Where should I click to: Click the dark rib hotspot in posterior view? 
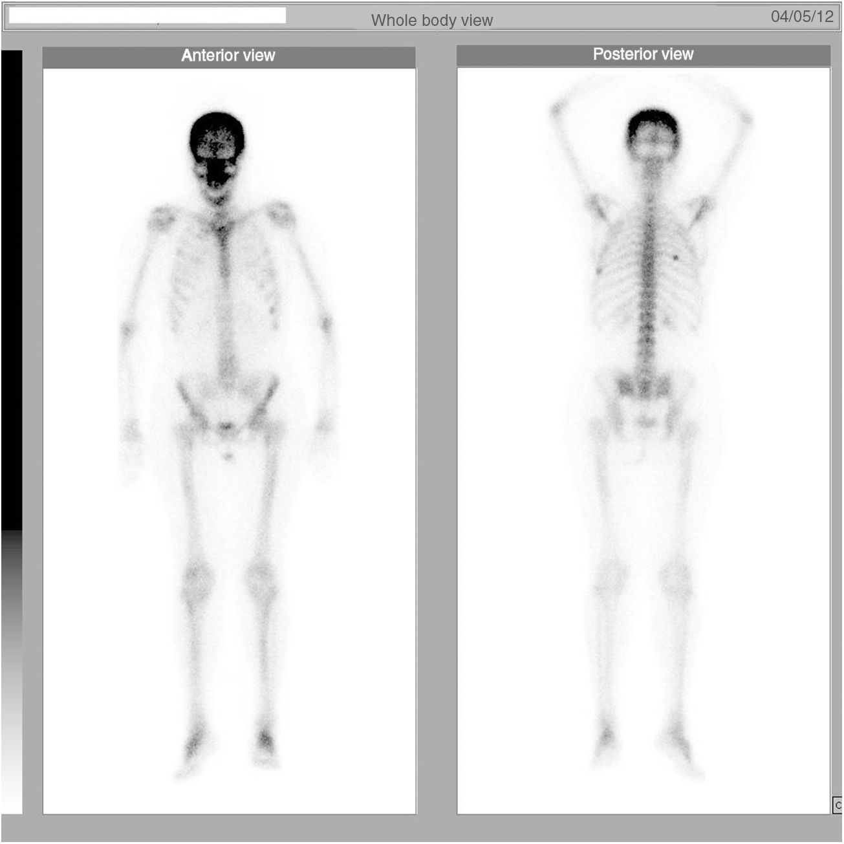(x=676, y=257)
